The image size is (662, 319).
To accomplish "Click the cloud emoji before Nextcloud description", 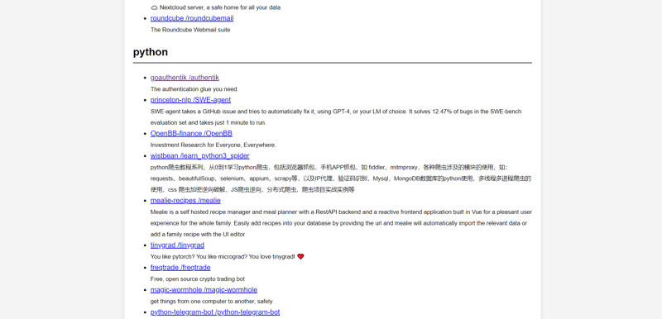I will click(x=155, y=7).
